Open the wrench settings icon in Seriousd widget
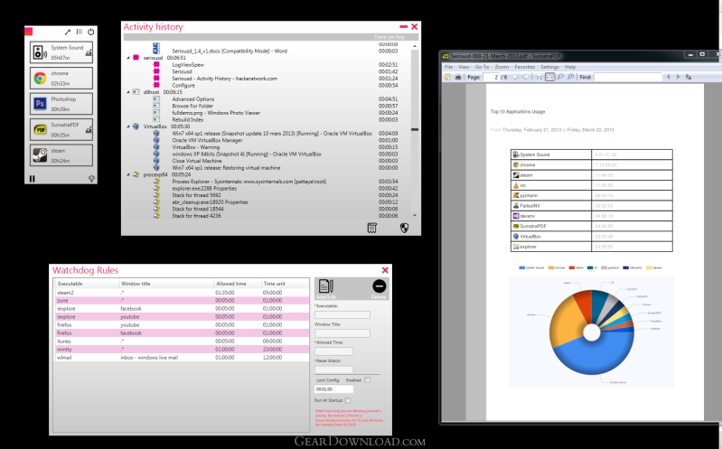Image resolution: width=722 pixels, height=449 pixels. [68, 32]
